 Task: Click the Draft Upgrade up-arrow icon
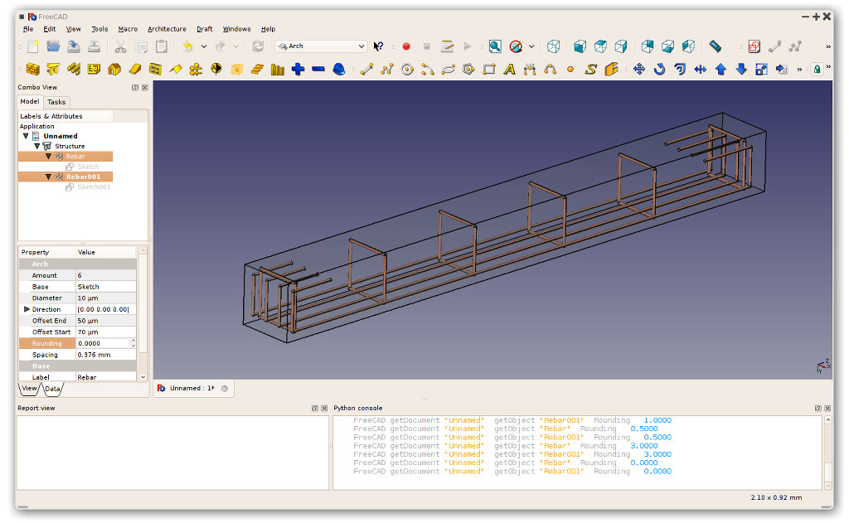coord(720,70)
